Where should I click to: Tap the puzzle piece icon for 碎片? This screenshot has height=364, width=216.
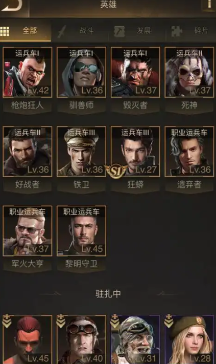[176, 31]
